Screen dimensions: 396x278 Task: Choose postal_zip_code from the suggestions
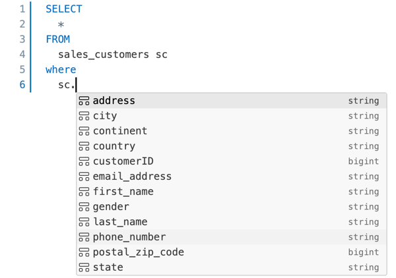pyautogui.click(x=138, y=252)
